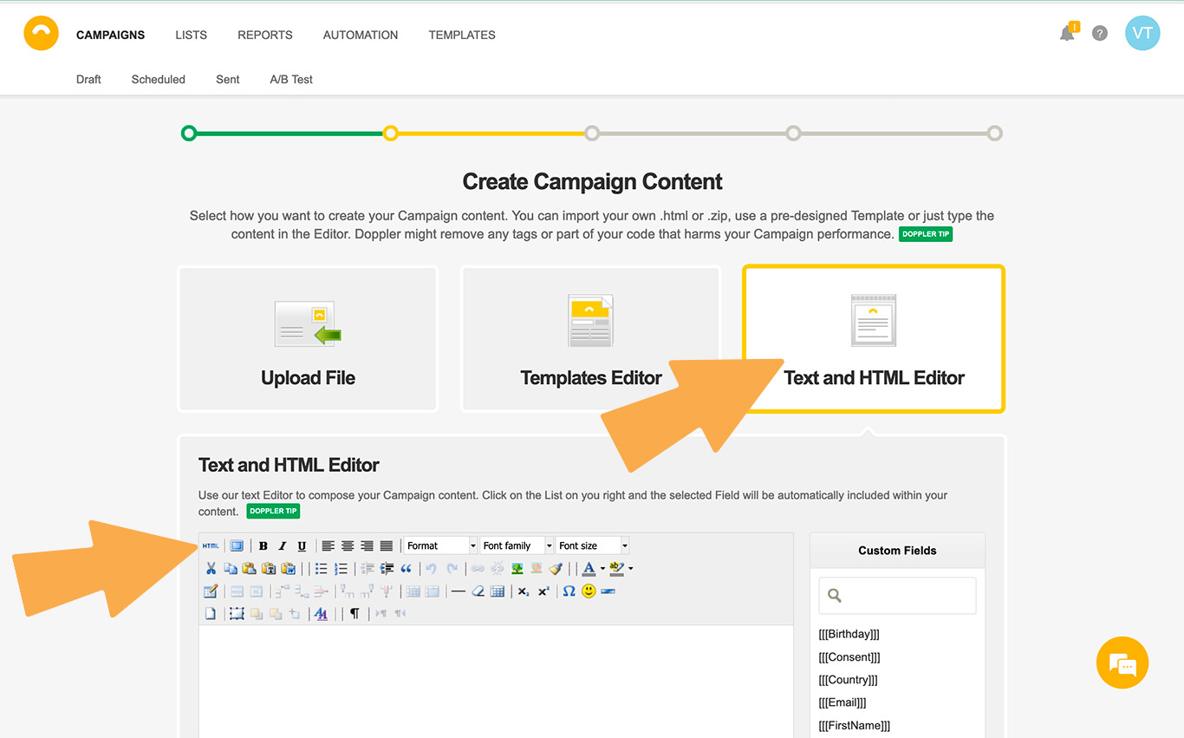Click Paste as plain text icon
This screenshot has height=738, width=1184.
coord(269,569)
